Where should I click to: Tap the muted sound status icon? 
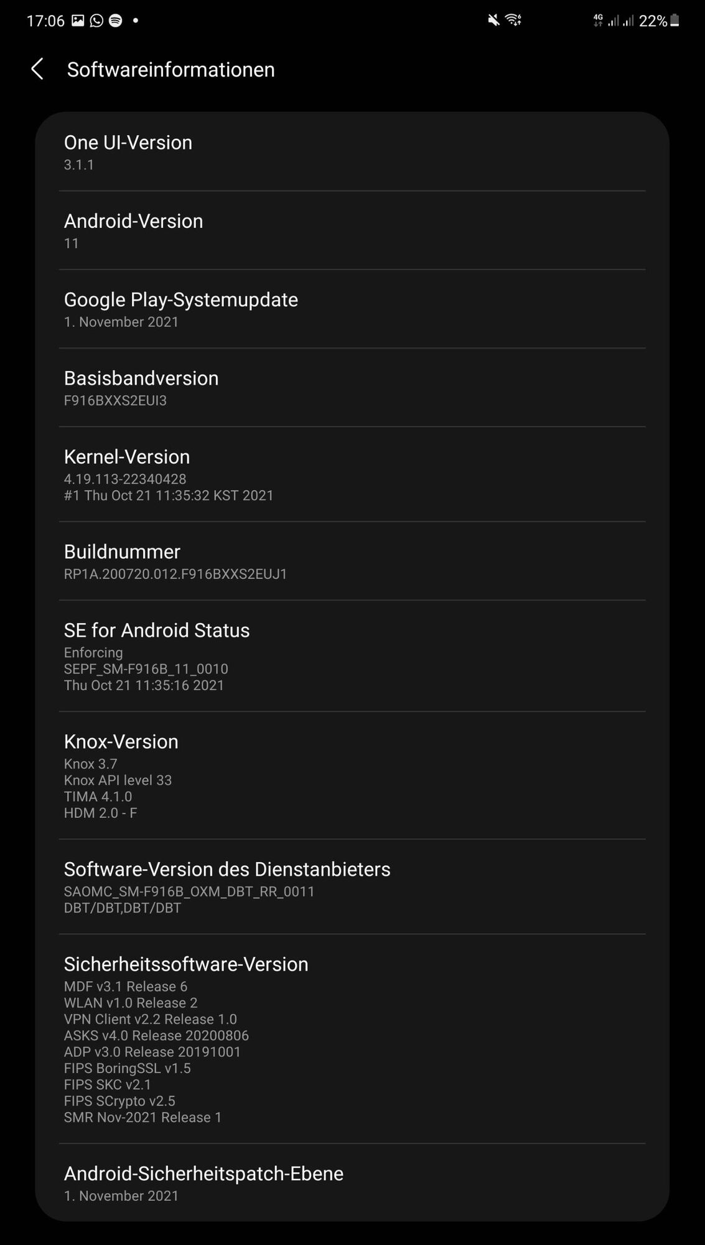[x=493, y=21]
